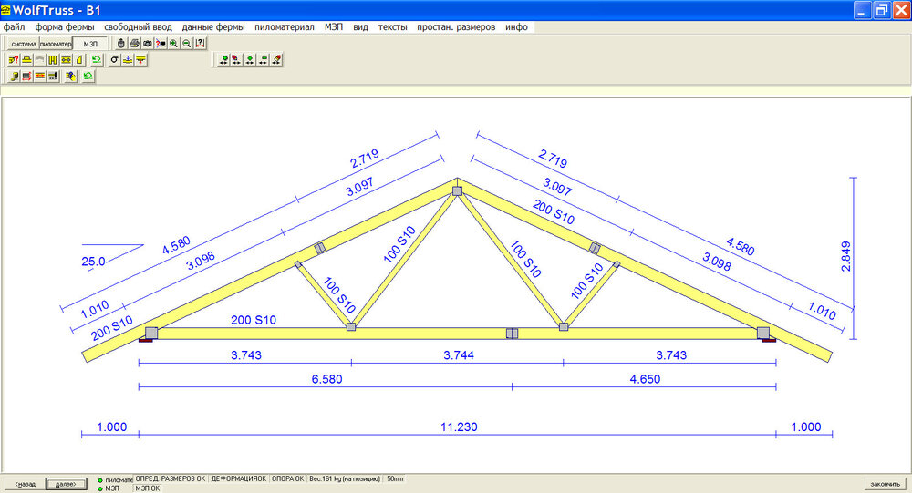Switch to the система tab
This screenshot has height=493, width=912.
pos(23,44)
